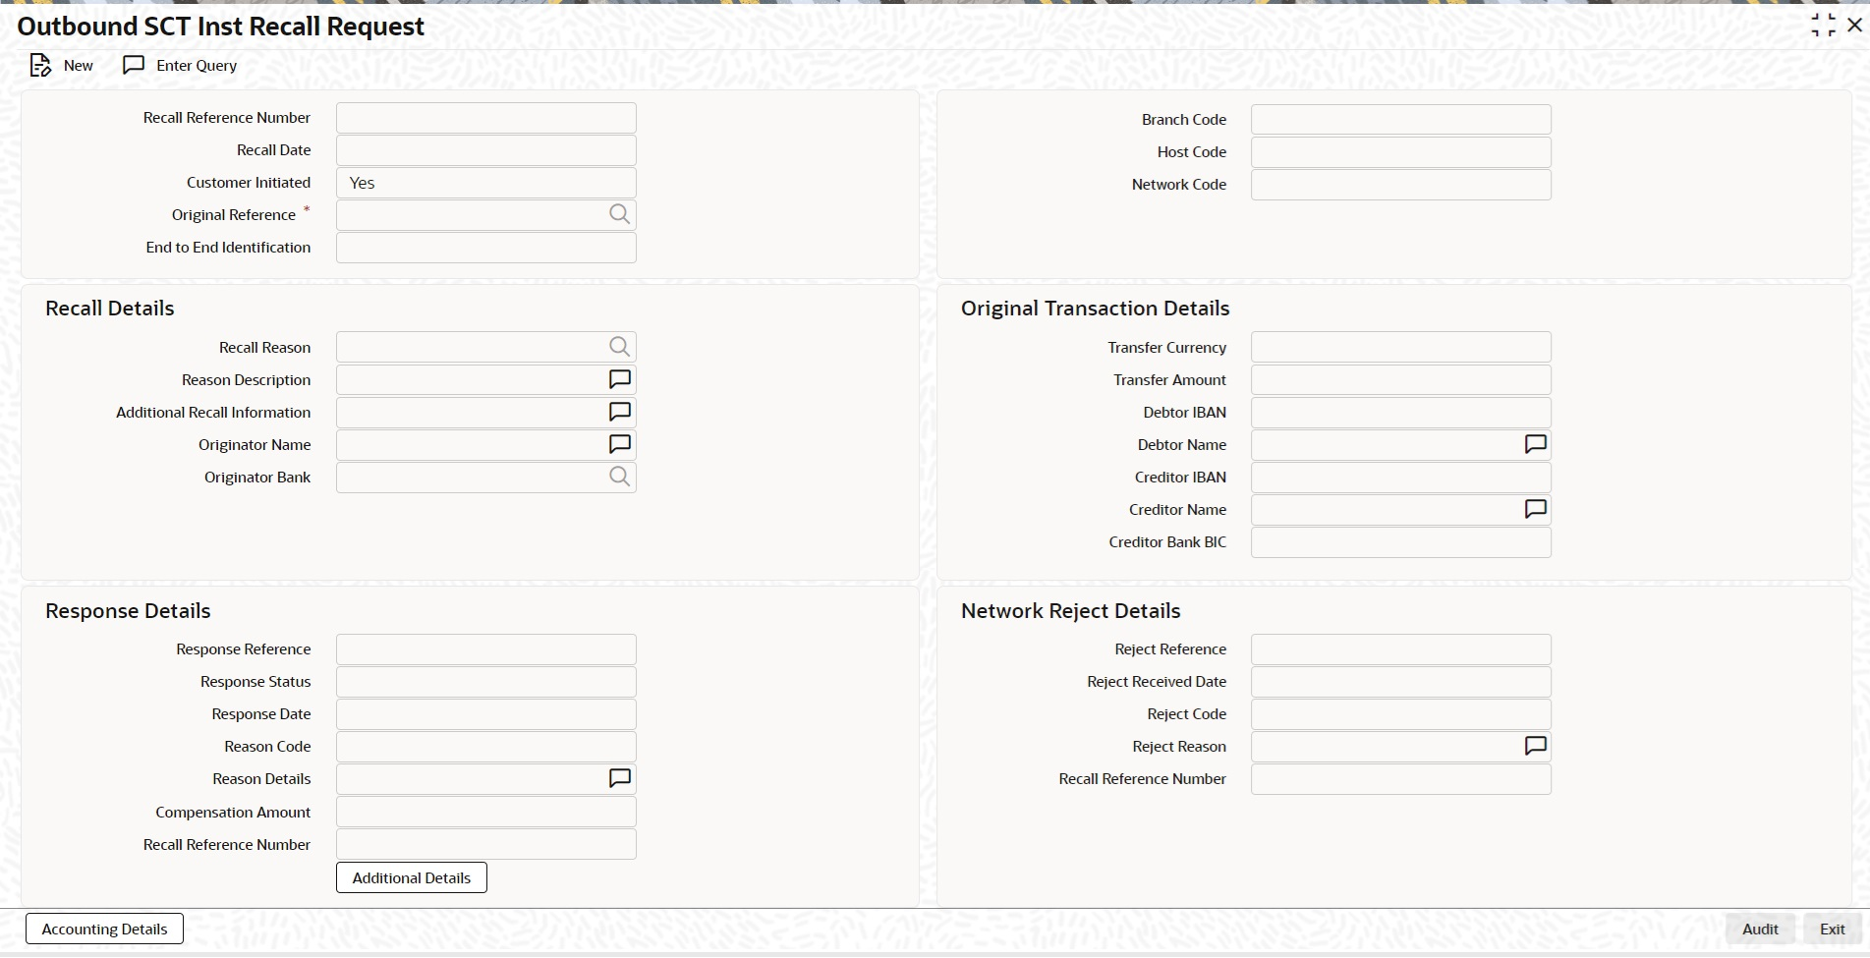
Task: Minimize the screen using the collapse icon
Action: point(1823,26)
